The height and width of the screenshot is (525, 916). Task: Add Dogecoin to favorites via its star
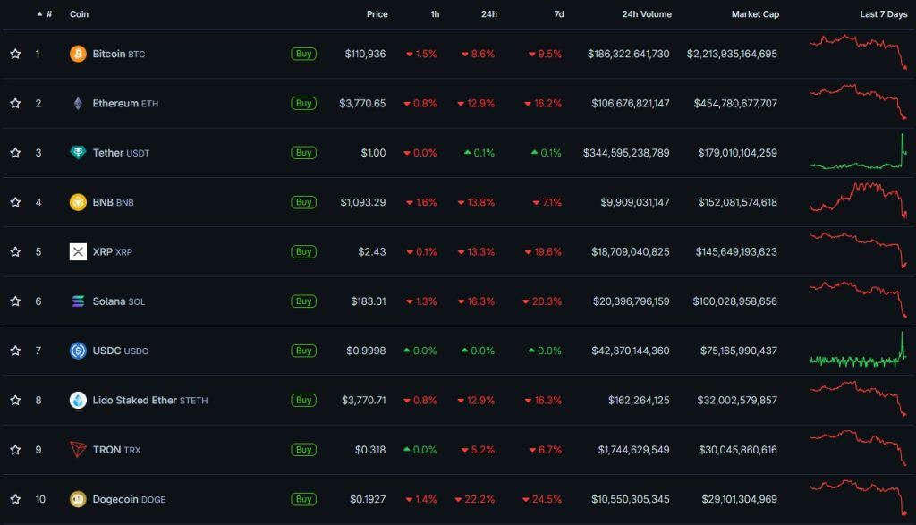pos(15,499)
